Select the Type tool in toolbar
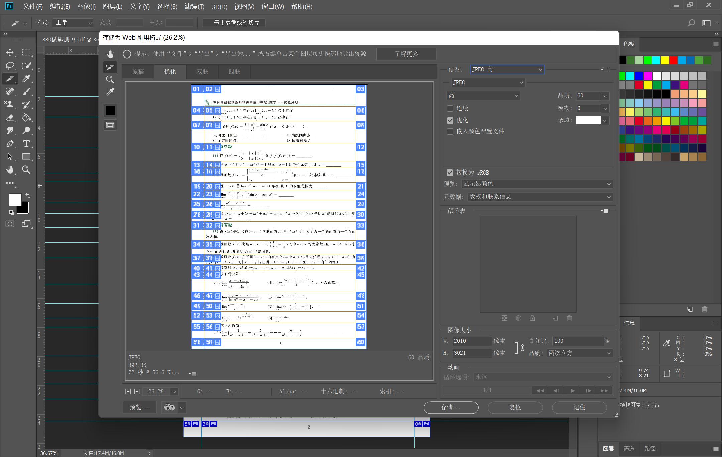 [x=26, y=144]
